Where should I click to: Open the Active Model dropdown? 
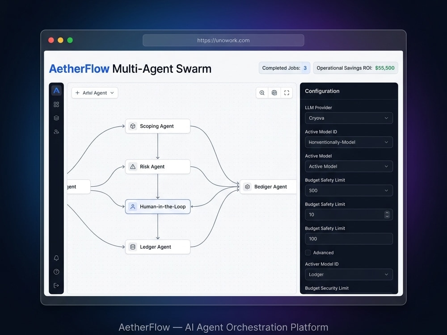[349, 166]
